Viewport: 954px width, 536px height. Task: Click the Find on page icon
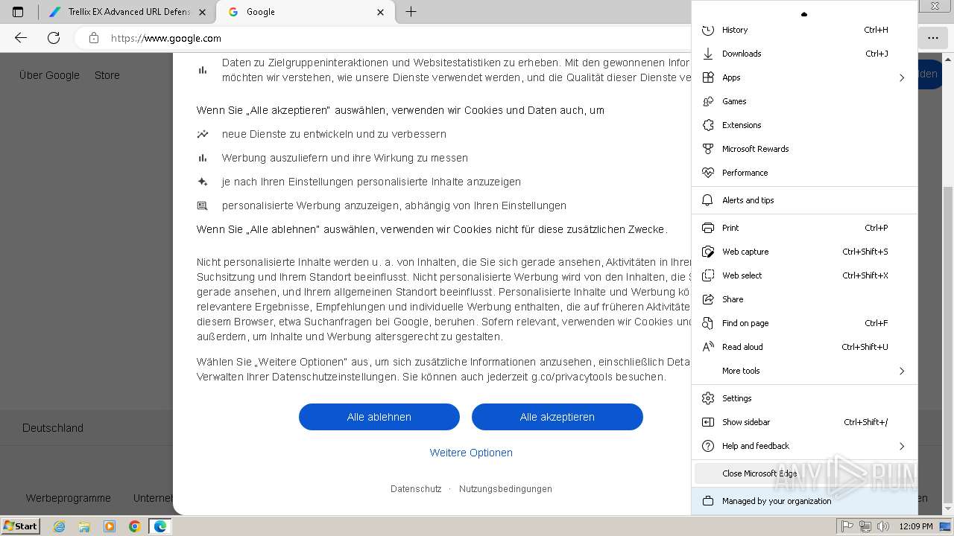pos(708,323)
